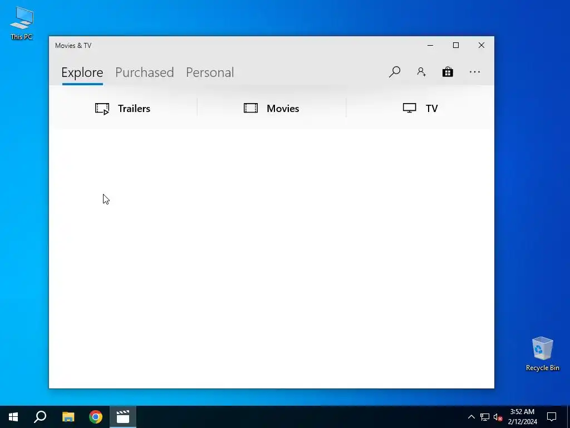Close the Movies & TV window

tap(481, 45)
